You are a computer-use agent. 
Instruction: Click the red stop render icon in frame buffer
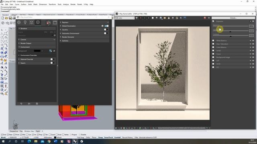coord(205,18)
